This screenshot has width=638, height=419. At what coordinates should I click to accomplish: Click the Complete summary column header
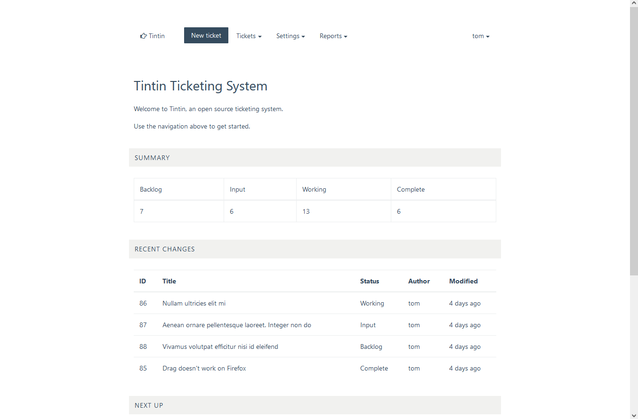click(411, 190)
